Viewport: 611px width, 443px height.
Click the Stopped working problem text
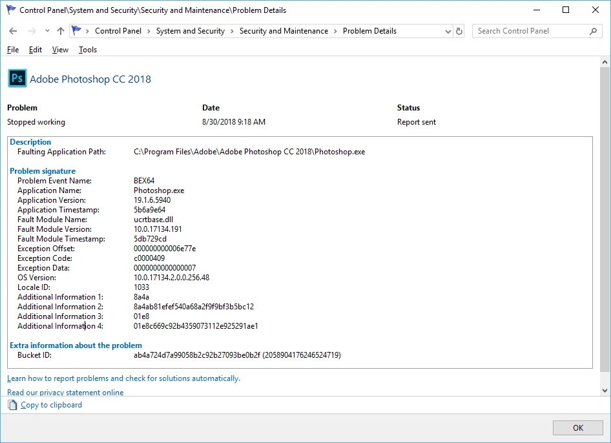click(36, 122)
